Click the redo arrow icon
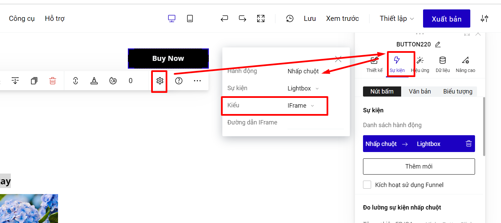The width and height of the screenshot is (501, 223). (242, 18)
